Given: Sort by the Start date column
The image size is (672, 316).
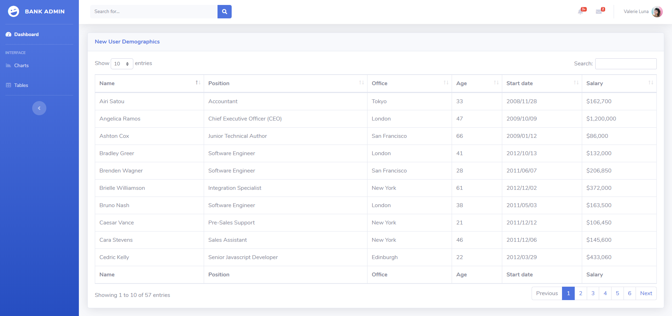Looking at the screenshot, I should pos(541,83).
